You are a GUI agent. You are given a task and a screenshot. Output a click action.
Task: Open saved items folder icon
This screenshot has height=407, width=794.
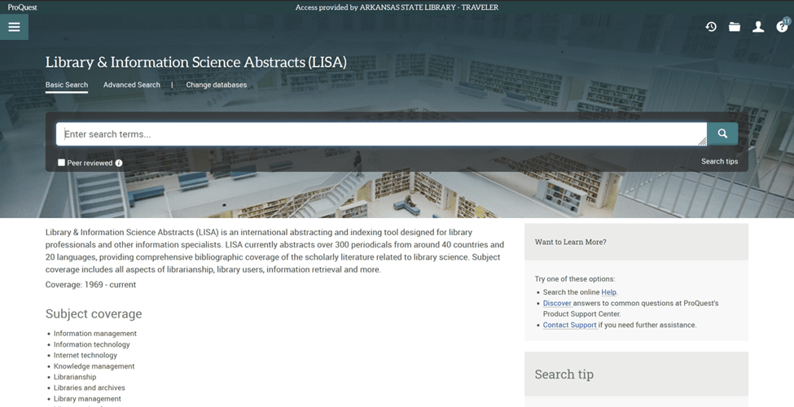[735, 27]
